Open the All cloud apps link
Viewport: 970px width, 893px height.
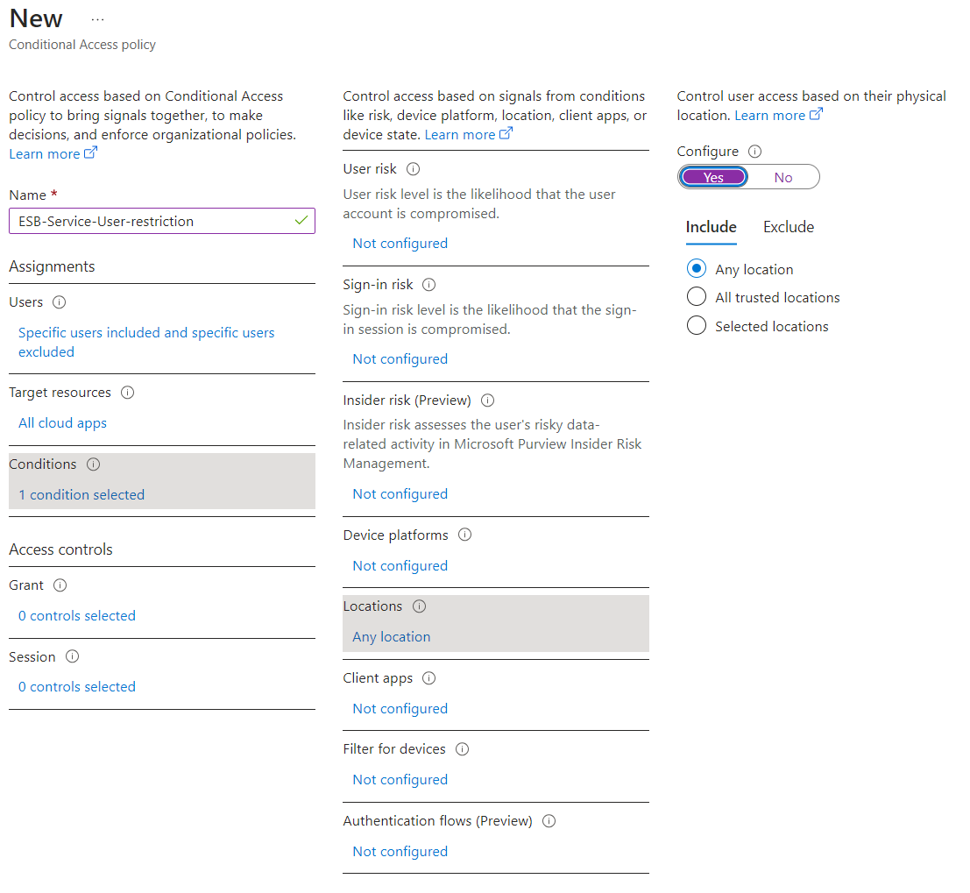pyautogui.click(x=62, y=423)
